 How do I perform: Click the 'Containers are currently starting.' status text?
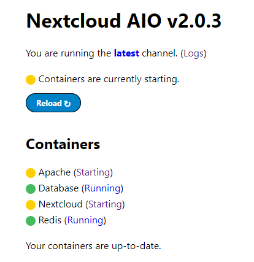(109, 79)
